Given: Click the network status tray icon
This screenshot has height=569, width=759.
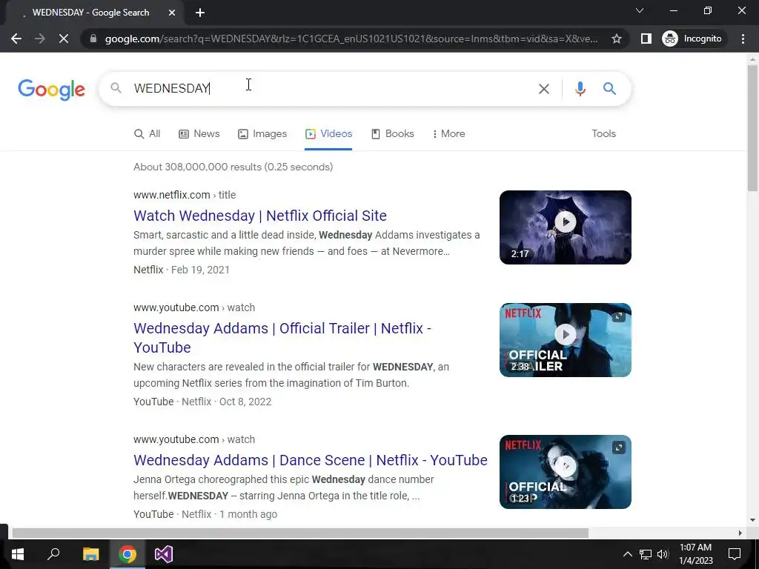Looking at the screenshot, I should click(x=646, y=554).
